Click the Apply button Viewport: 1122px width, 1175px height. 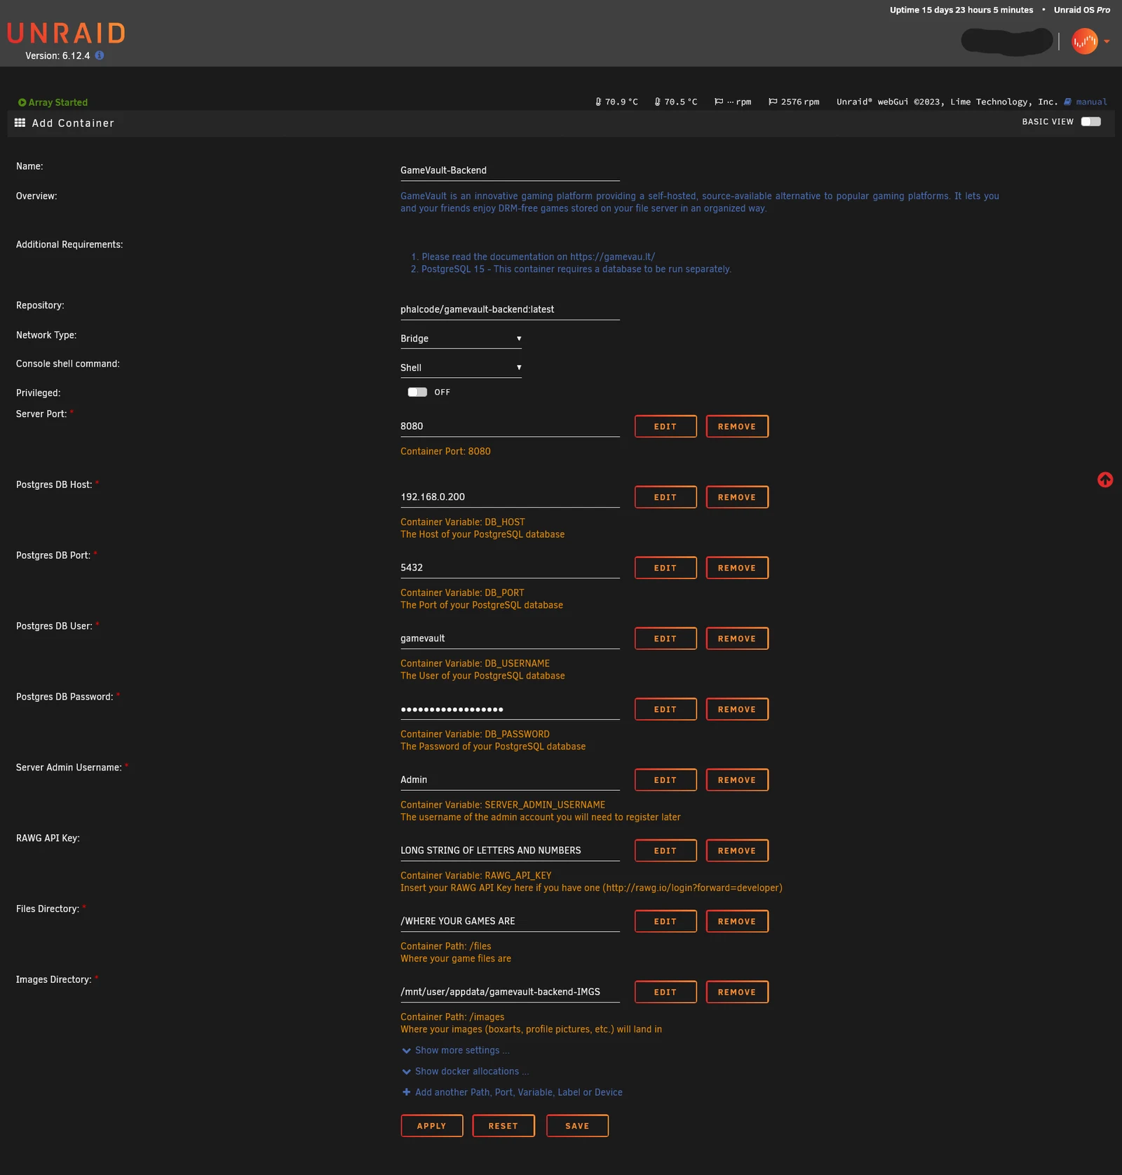432,1126
